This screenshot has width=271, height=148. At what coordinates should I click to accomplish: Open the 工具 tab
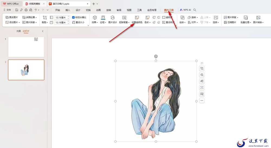pyautogui.click(x=139, y=10)
